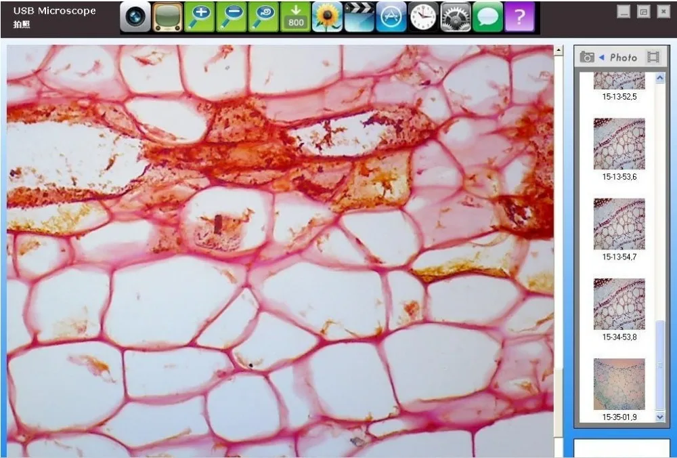This screenshot has height=458, width=677.
Task: Select the camera icon in Photo panel
Action: [587, 57]
